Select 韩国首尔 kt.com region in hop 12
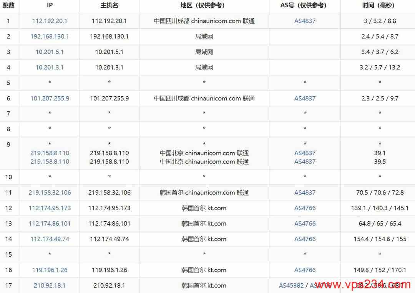415x293 pixels. click(204, 208)
